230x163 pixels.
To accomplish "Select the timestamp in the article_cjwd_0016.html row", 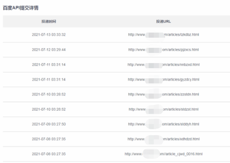I will pyautogui.click(x=49, y=154).
